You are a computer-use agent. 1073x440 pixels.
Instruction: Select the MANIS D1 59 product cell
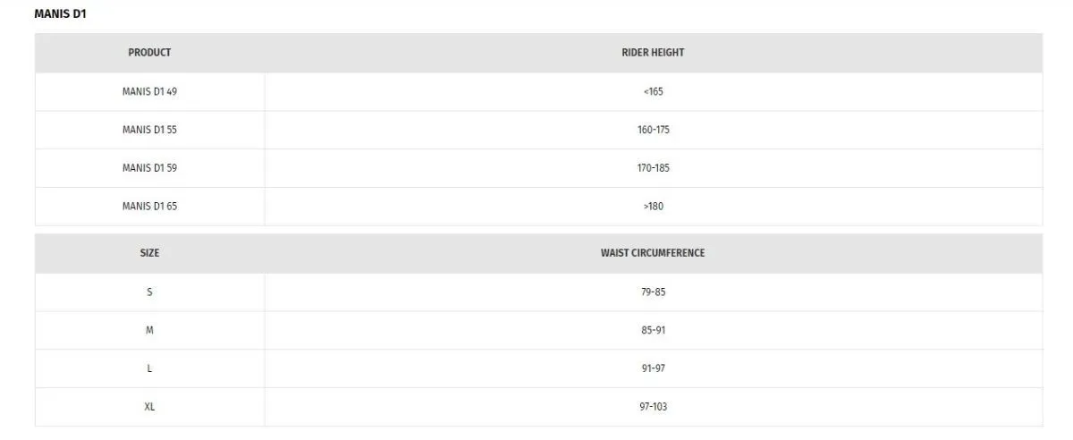149,168
